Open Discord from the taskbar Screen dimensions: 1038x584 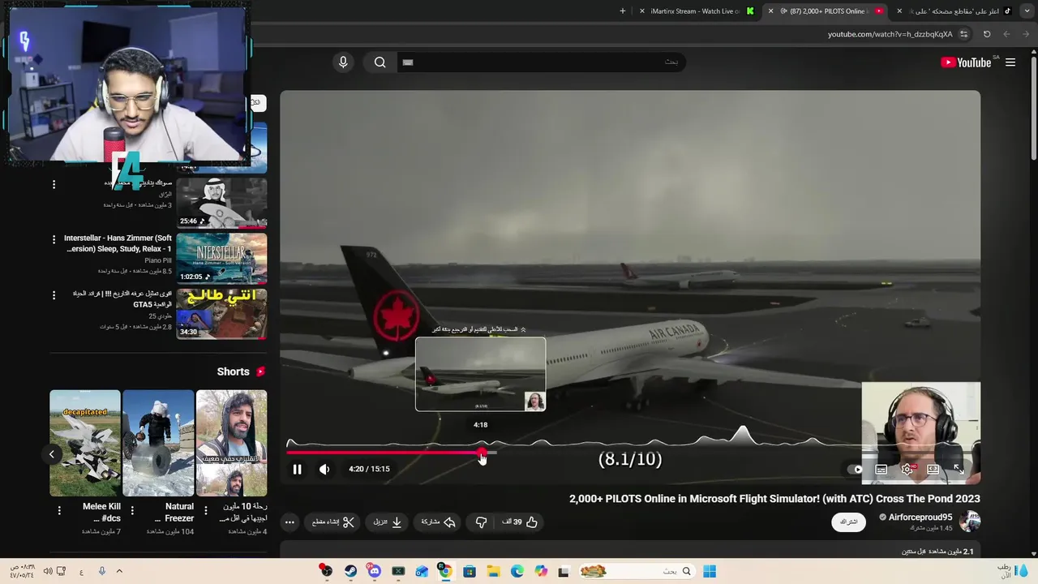point(374,571)
